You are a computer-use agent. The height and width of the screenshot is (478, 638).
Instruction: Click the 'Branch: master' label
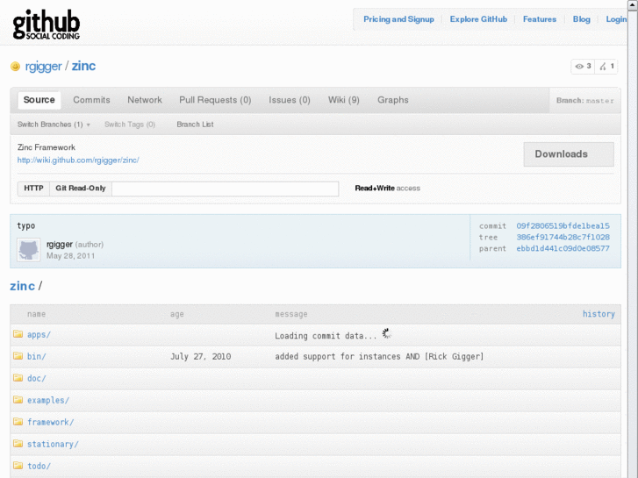(x=585, y=101)
